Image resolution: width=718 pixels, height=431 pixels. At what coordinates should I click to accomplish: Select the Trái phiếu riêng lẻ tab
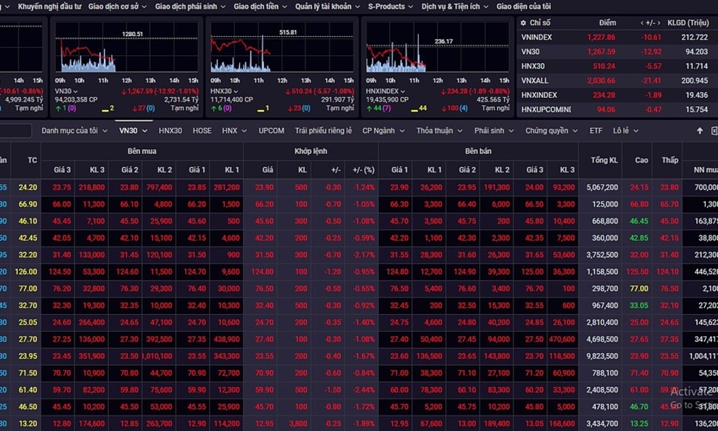[323, 131]
